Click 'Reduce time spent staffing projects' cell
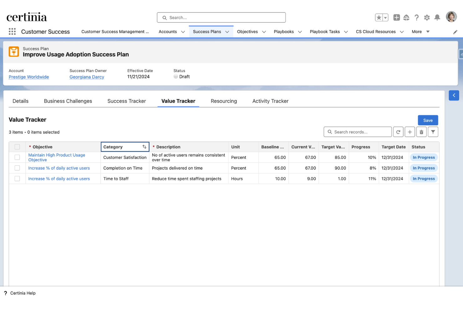This screenshot has height=309, width=463. [x=189, y=179]
